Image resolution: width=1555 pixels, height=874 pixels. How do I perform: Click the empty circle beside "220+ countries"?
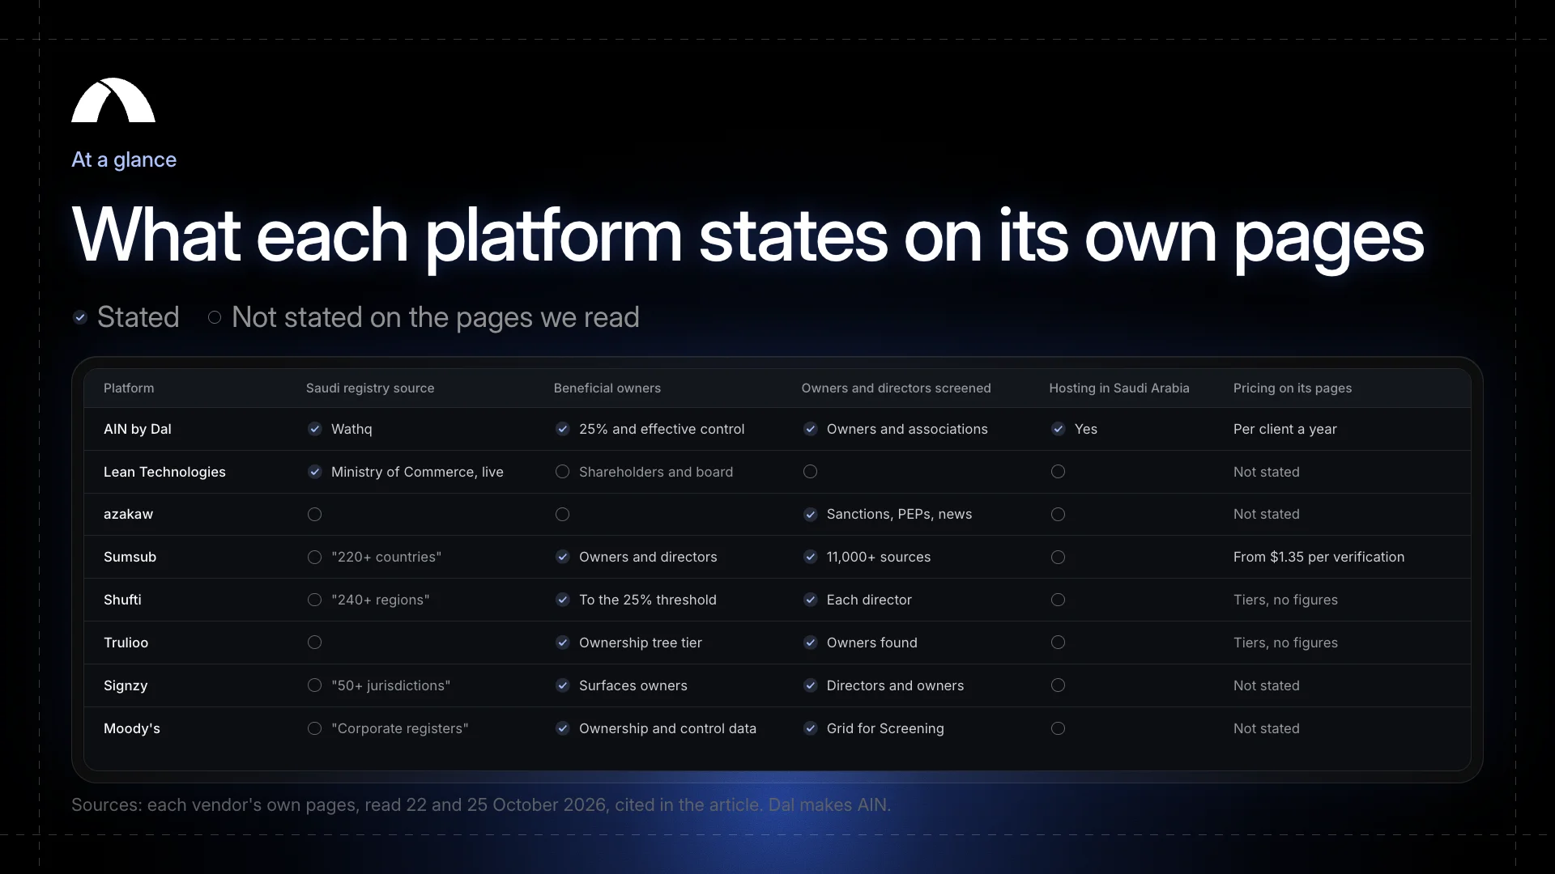coord(315,557)
